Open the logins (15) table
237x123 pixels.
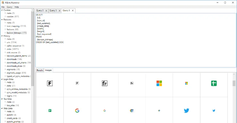pyautogui.click(x=11, y=96)
